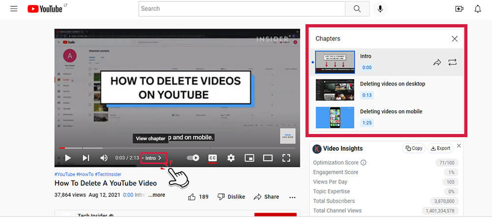Enable miniplayer mode
This screenshot has height=219, width=492.
pos(249,158)
